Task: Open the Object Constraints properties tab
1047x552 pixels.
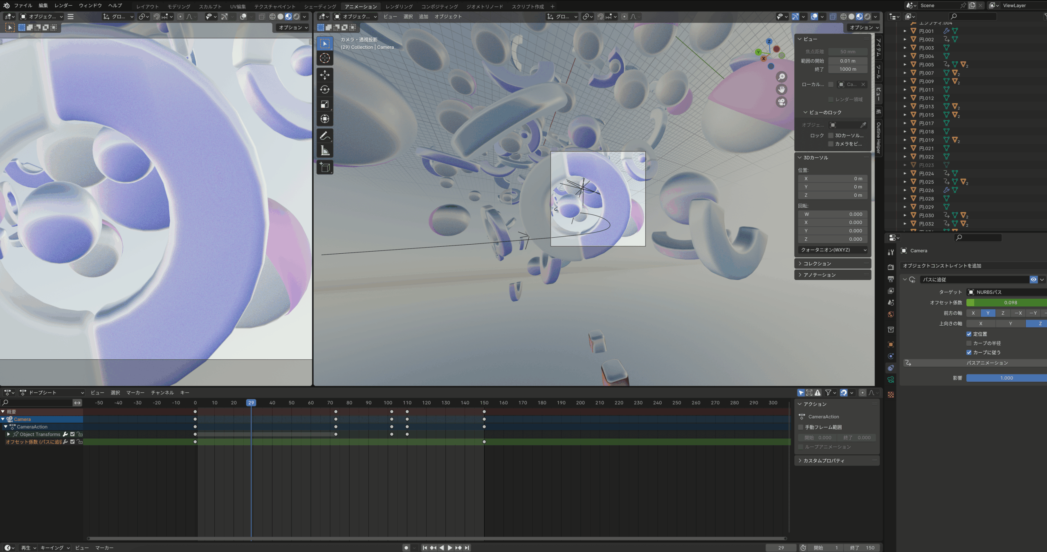Action: click(x=891, y=368)
